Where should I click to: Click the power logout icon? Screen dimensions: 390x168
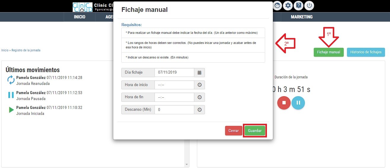309,6
